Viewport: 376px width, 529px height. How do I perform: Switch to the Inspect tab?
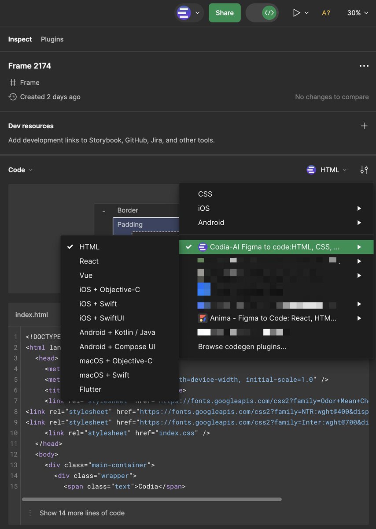point(20,39)
